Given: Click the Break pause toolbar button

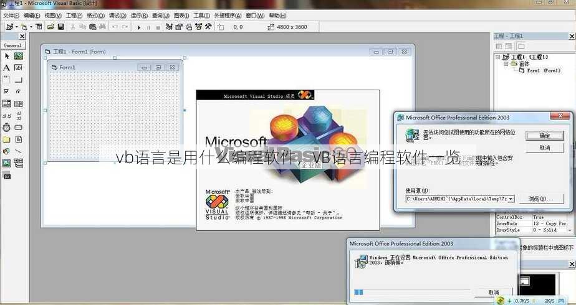Looking at the screenshot, I should pos(148,27).
